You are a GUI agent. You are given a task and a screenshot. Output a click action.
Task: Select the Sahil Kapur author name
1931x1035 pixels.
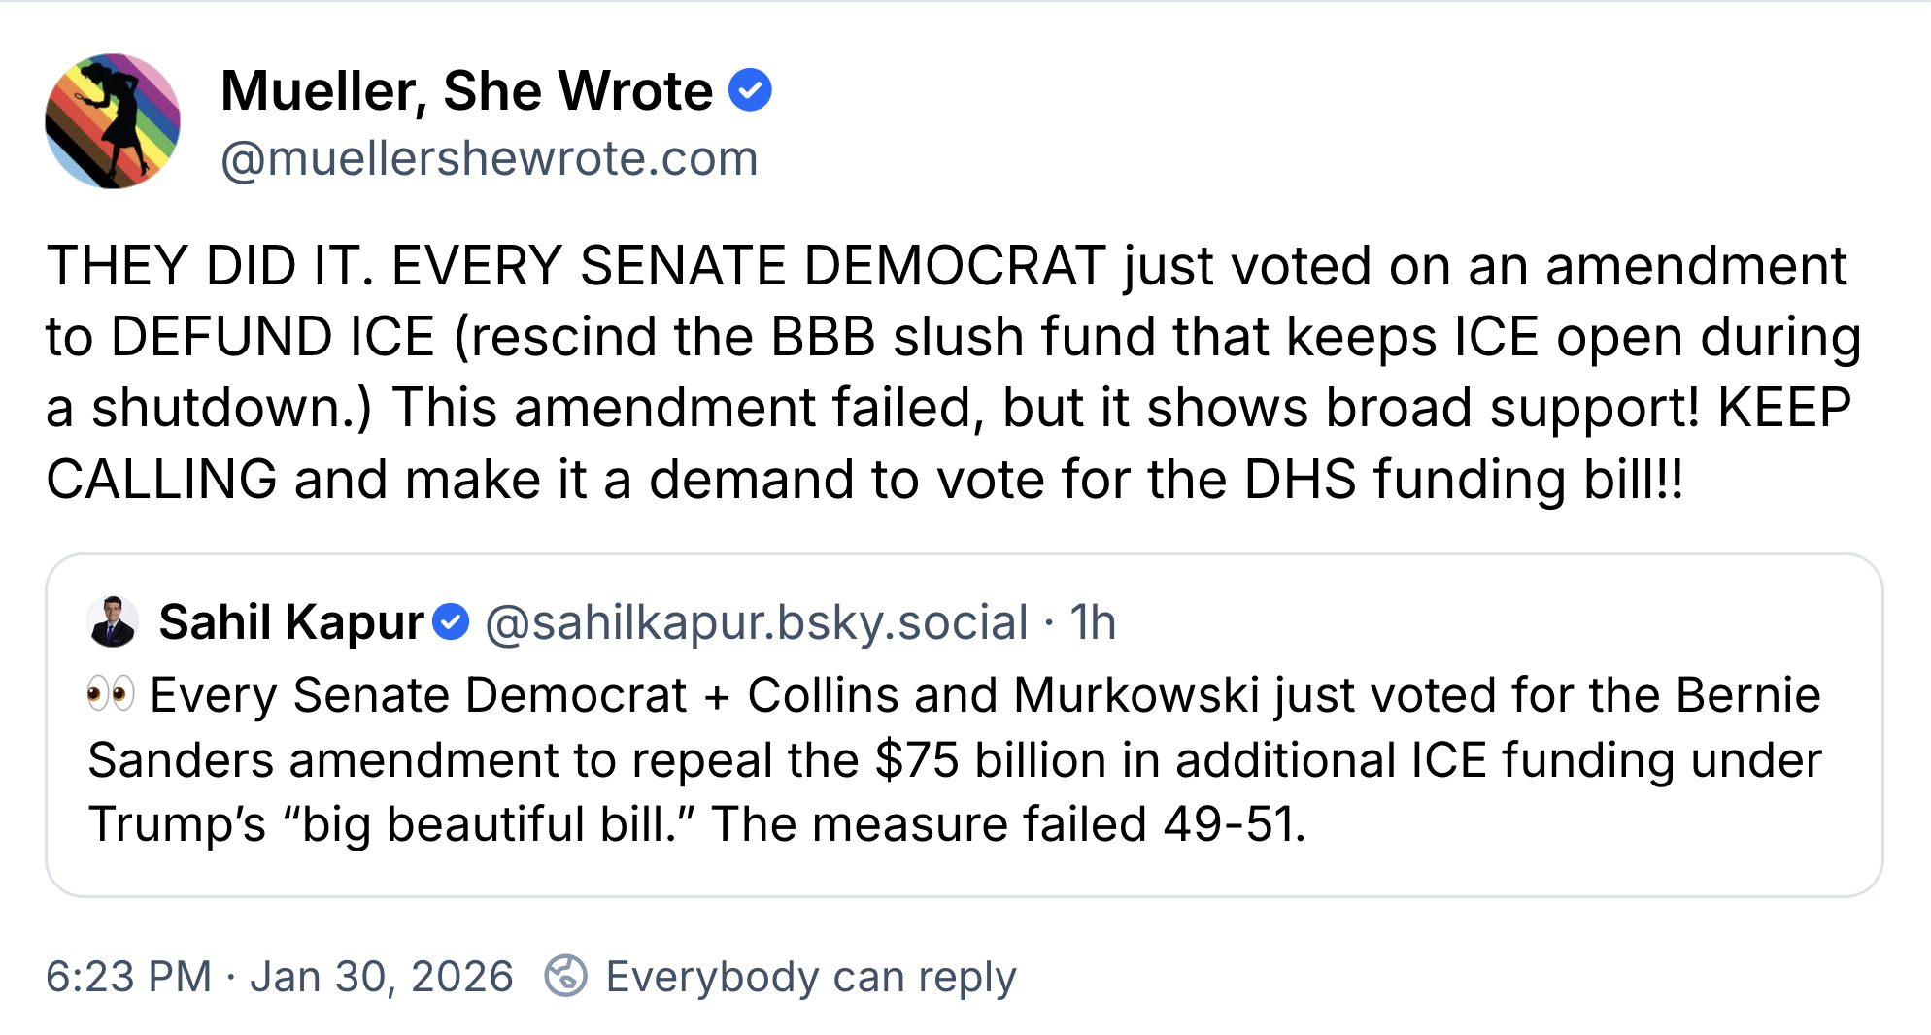coord(291,621)
